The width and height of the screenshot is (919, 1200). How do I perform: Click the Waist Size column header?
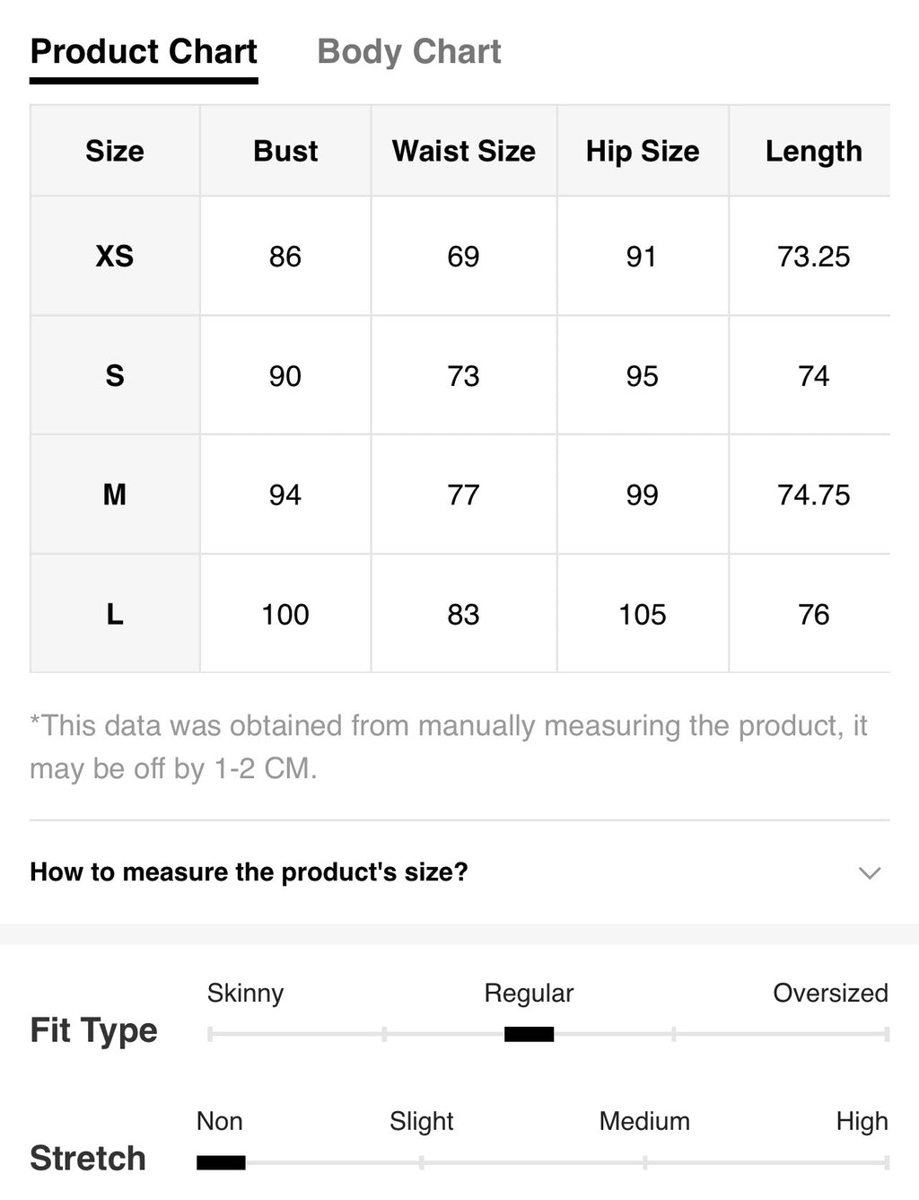point(464,151)
